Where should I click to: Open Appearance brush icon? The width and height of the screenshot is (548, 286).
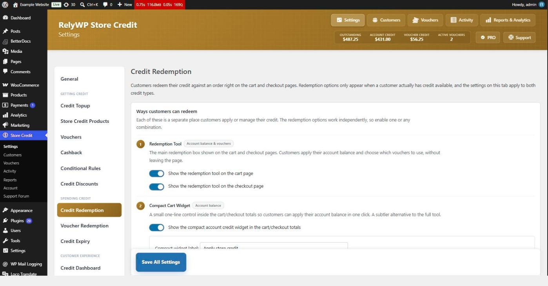point(5,210)
